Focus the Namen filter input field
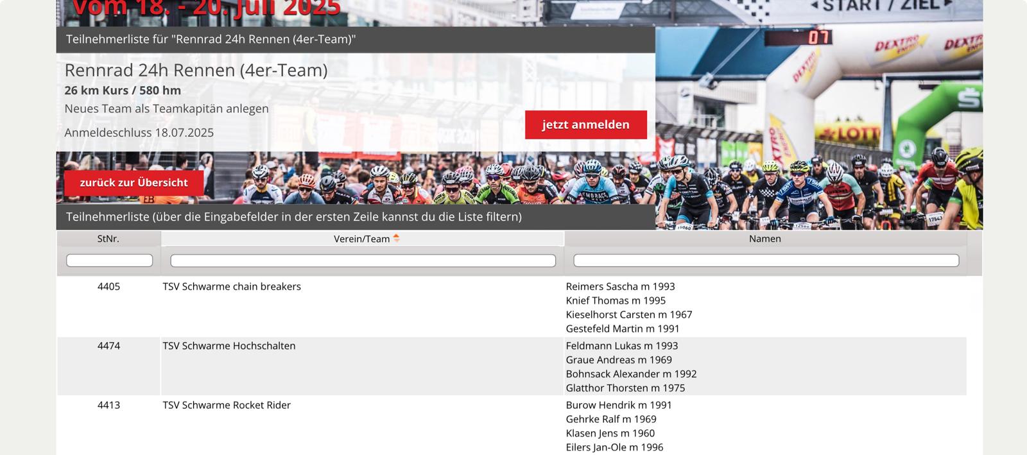This screenshot has width=1027, height=455. pyautogui.click(x=766, y=261)
